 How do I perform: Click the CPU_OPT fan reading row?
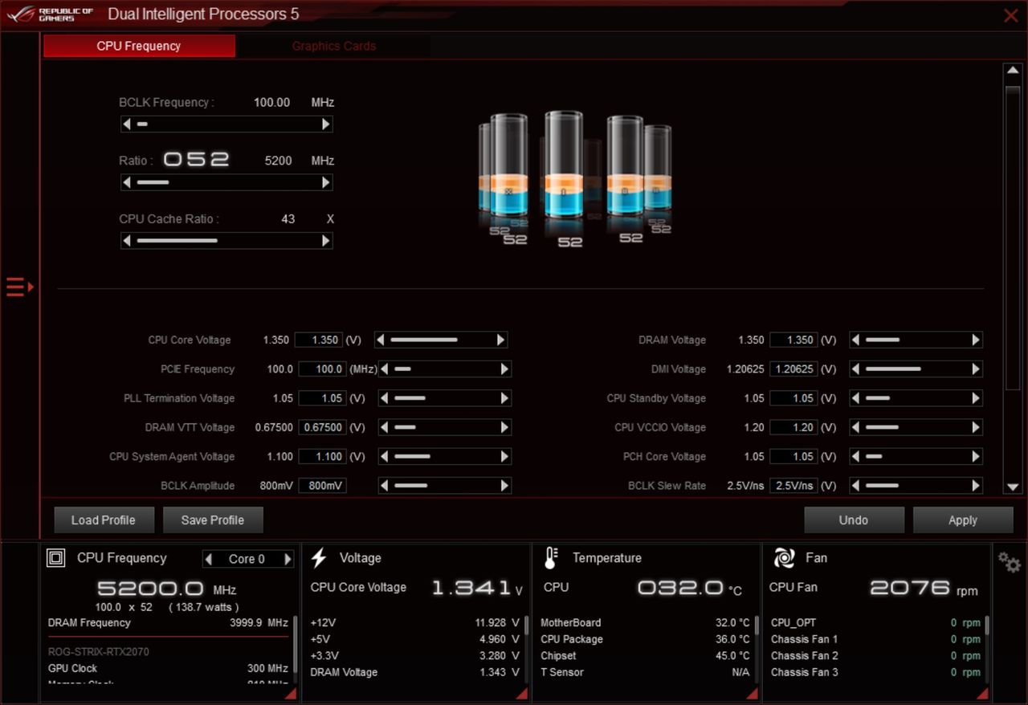[875, 622]
